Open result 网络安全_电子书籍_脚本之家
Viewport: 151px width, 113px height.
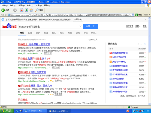(34, 44)
